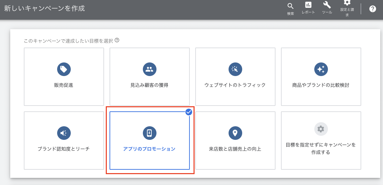Click the 見込み顧客の獲得 people icon
Image resolution: width=383 pixels, height=185 pixels.
149,69
